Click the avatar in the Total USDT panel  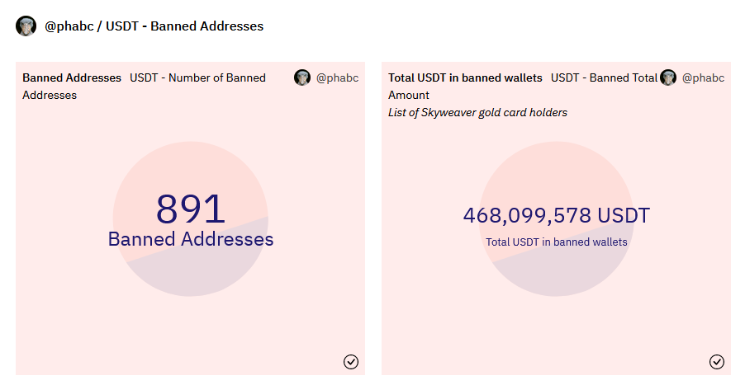pyautogui.click(x=668, y=77)
